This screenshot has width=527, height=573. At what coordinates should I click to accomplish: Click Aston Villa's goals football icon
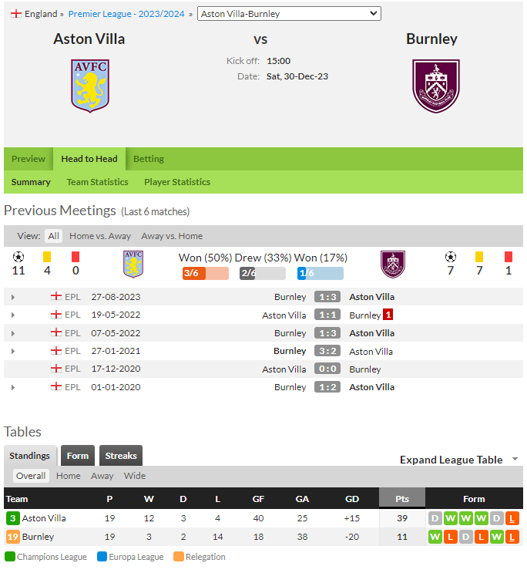tap(18, 257)
